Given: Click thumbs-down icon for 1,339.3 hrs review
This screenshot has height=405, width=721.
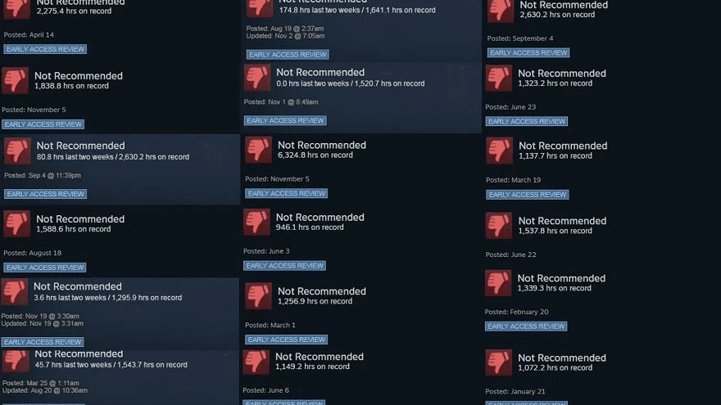Looking at the screenshot, I should (x=498, y=282).
